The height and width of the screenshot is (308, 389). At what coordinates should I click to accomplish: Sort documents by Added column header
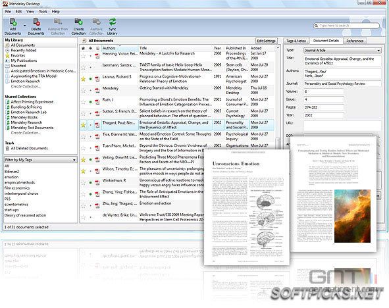[261, 48]
